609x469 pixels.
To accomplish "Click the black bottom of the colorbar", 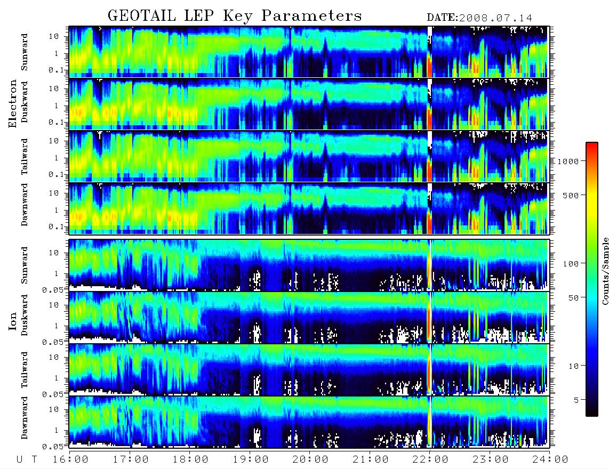I will coord(592,410).
